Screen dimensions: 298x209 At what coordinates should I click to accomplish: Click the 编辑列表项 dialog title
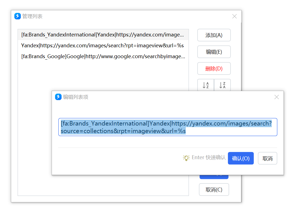click(x=76, y=97)
